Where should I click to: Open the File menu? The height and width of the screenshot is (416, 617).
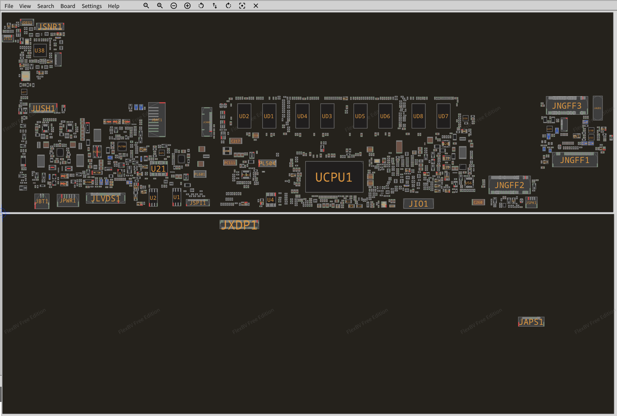9,6
